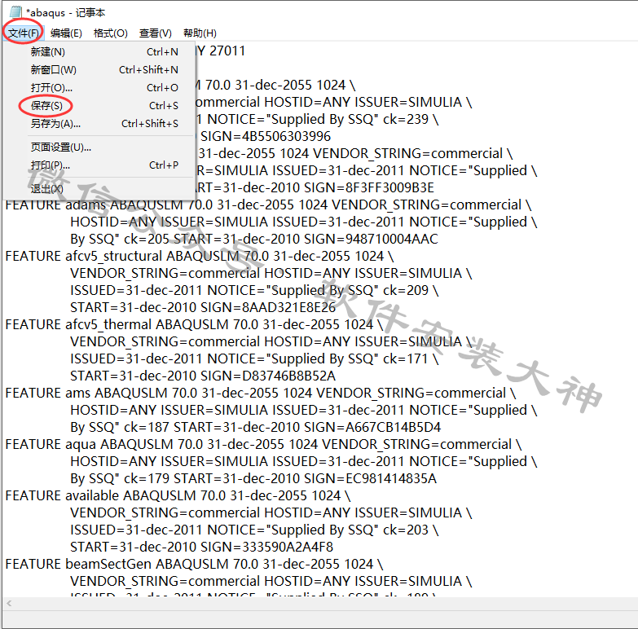Click the text 'SIGN=D83746B8B52A'
638x629 pixels.
[268, 376]
